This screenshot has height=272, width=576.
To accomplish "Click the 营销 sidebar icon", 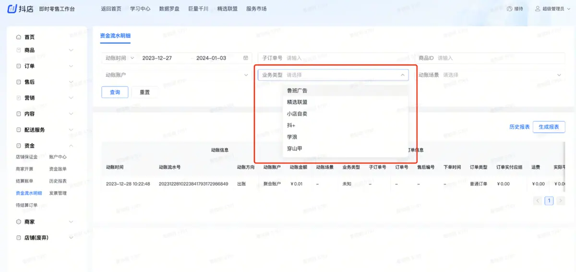I will click(19, 98).
